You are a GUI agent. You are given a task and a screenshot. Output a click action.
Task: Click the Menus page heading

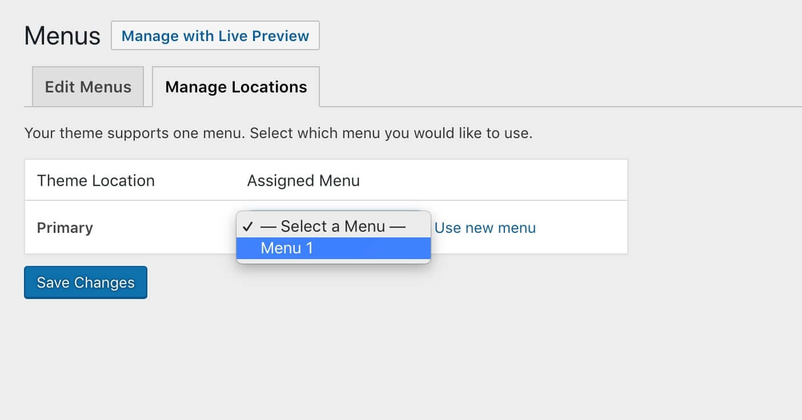[62, 36]
